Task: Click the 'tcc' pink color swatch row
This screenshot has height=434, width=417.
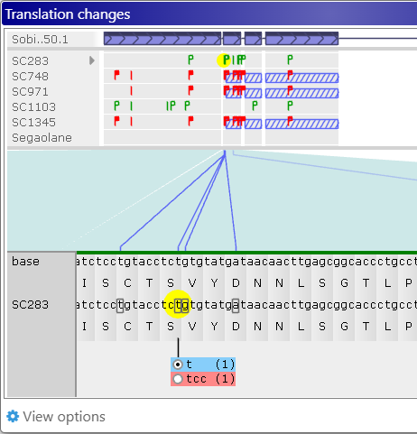Action: coord(203,379)
